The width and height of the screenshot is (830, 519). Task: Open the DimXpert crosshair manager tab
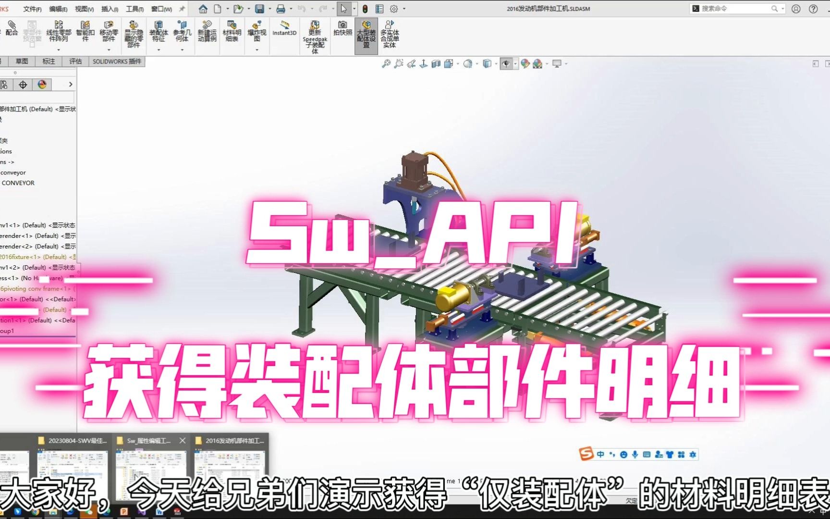(23, 85)
